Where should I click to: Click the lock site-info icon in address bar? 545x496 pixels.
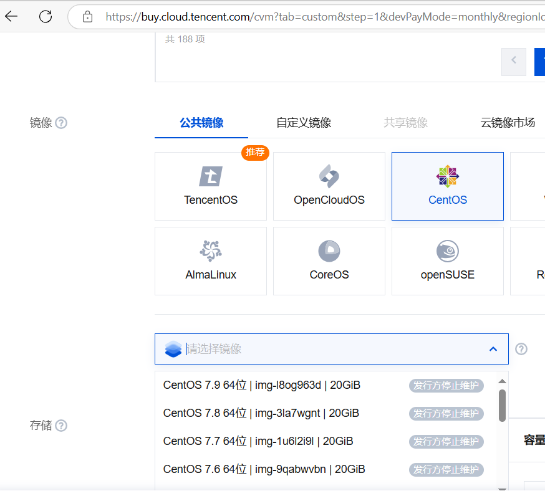[x=87, y=16]
